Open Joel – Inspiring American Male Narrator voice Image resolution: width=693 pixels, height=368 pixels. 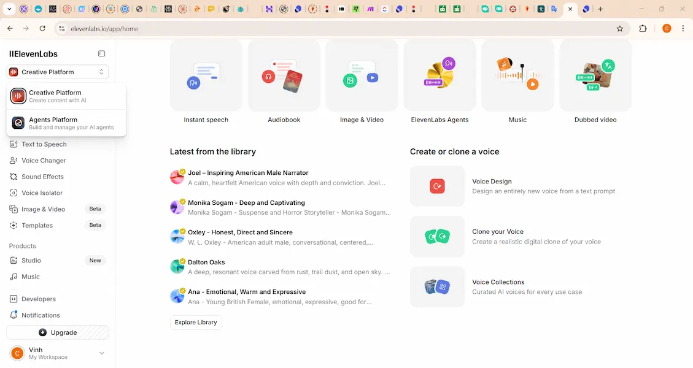pyautogui.click(x=248, y=173)
